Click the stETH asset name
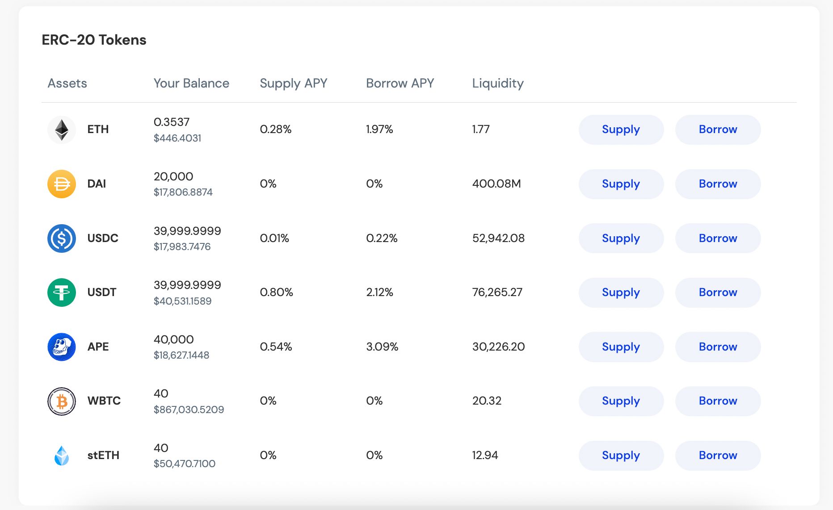The height and width of the screenshot is (510, 833). (103, 456)
